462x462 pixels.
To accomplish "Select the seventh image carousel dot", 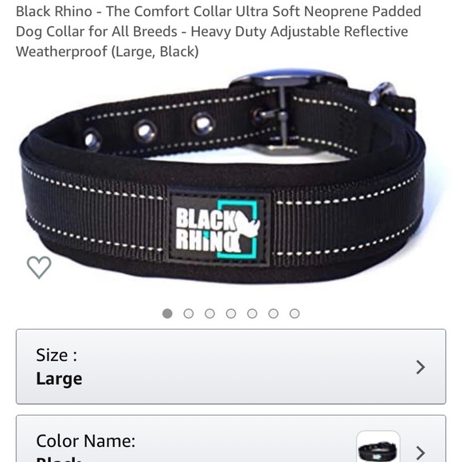I will coord(295,314).
